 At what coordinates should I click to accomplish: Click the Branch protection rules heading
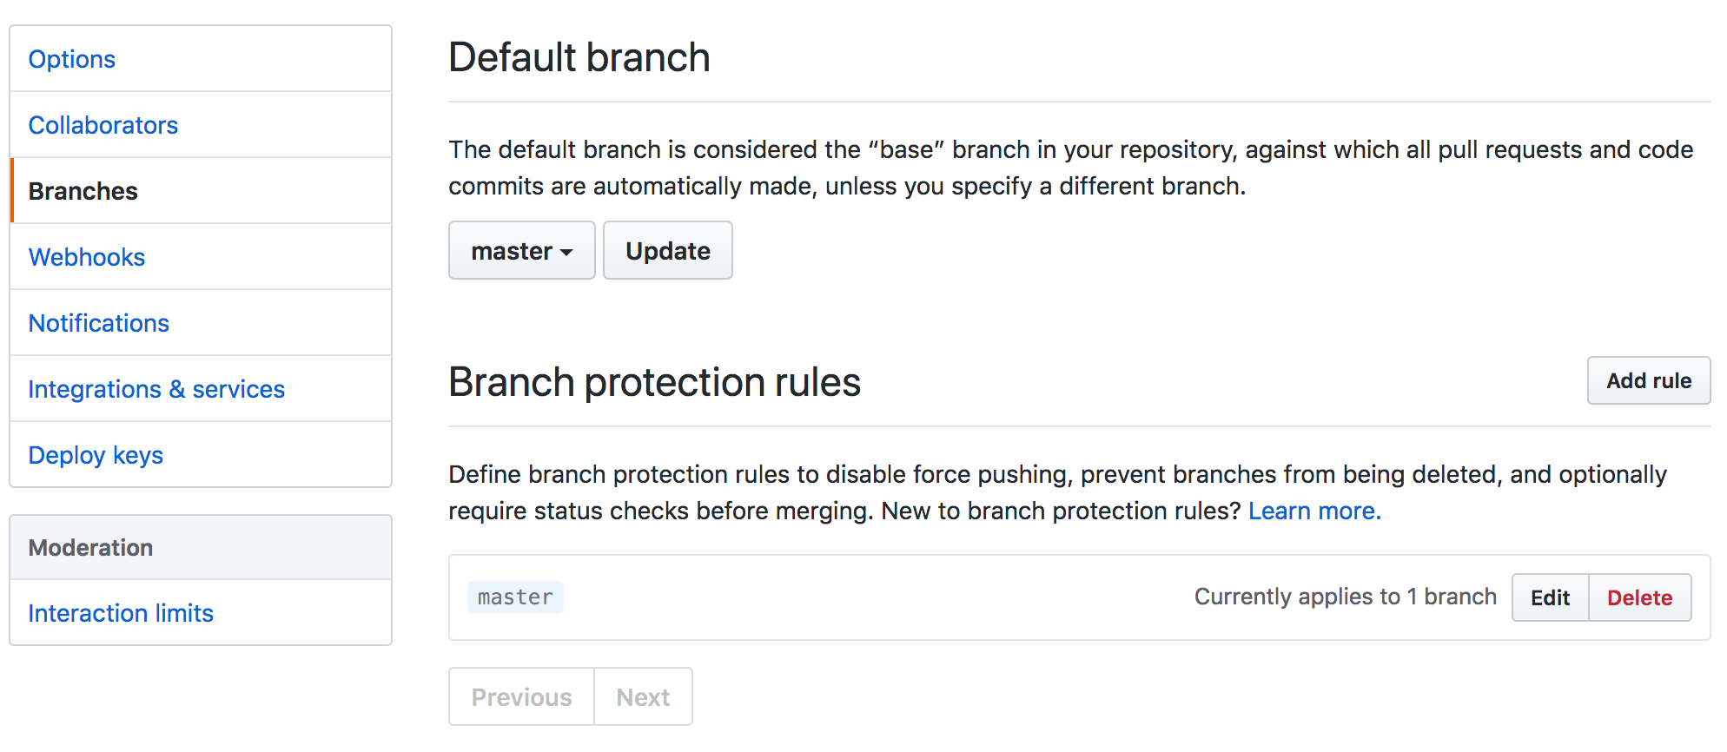(654, 382)
